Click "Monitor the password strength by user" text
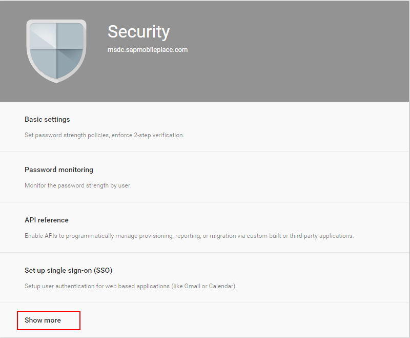 click(78, 185)
